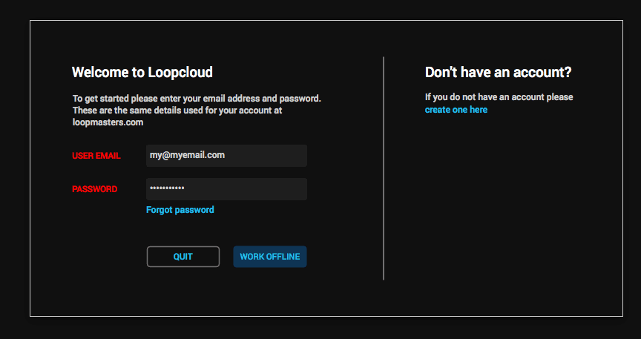Viewport: 641px width, 339px height.
Task: Open the Forgot password link
Action: (x=180, y=210)
